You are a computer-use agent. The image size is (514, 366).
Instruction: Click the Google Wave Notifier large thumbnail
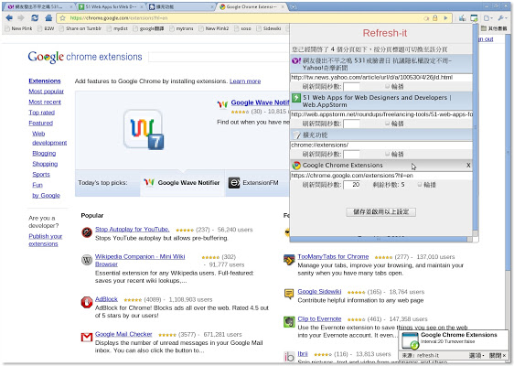pyautogui.click(x=144, y=129)
